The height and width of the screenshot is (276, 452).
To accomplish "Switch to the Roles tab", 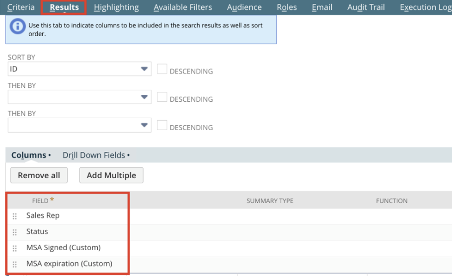I will (x=287, y=7).
